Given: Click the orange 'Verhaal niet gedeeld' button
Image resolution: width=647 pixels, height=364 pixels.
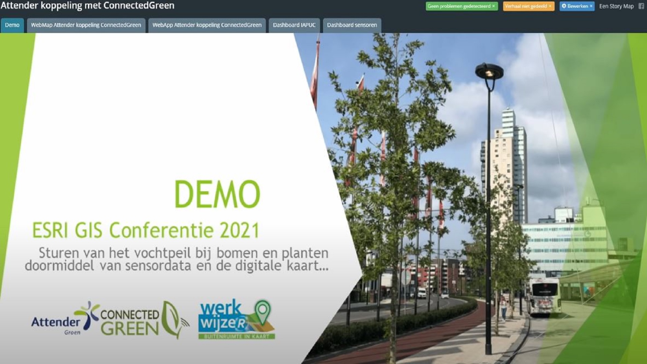Looking at the screenshot, I should (x=526, y=6).
